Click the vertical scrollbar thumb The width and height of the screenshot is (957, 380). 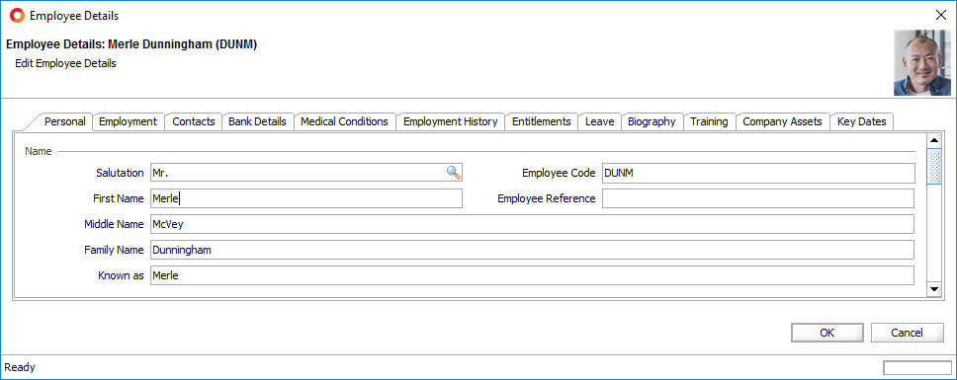pyautogui.click(x=934, y=166)
